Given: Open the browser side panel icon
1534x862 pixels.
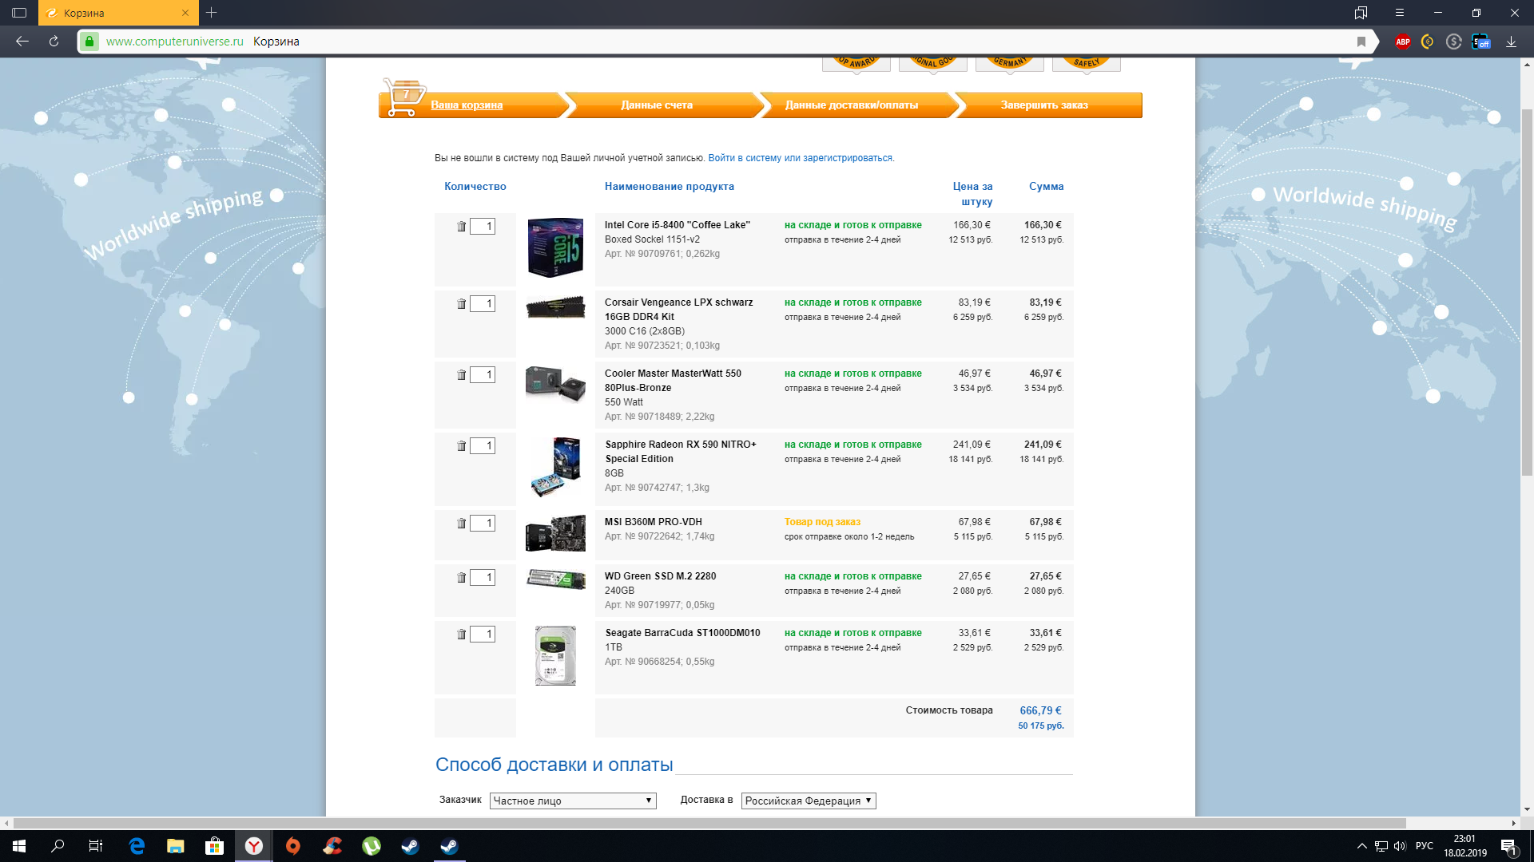Looking at the screenshot, I should tap(19, 13).
